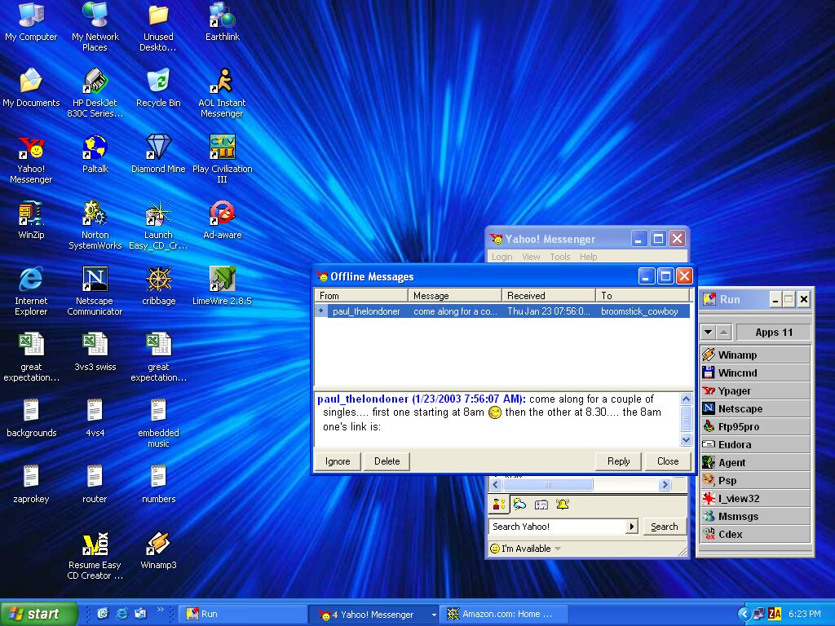Open the My Documents folder icon
The height and width of the screenshot is (626, 835).
31,88
